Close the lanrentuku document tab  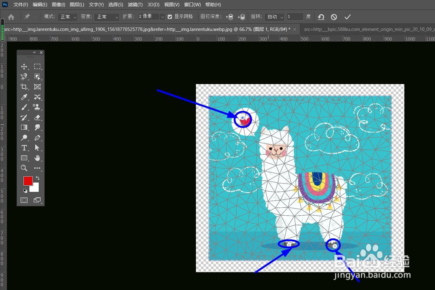(294, 29)
